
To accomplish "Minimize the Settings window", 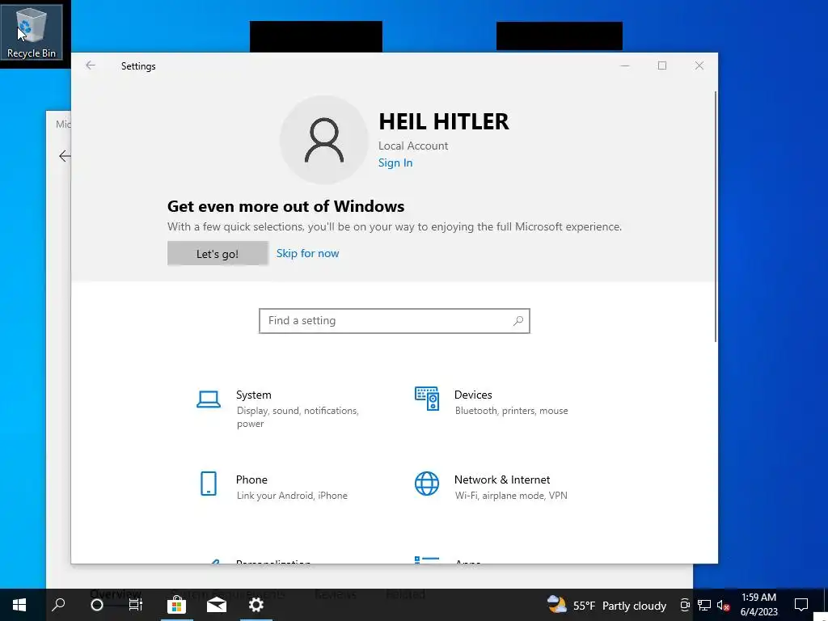I will click(x=625, y=65).
